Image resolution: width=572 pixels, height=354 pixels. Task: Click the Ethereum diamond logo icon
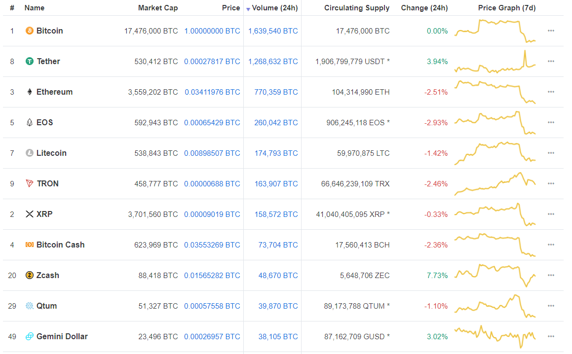(x=30, y=92)
